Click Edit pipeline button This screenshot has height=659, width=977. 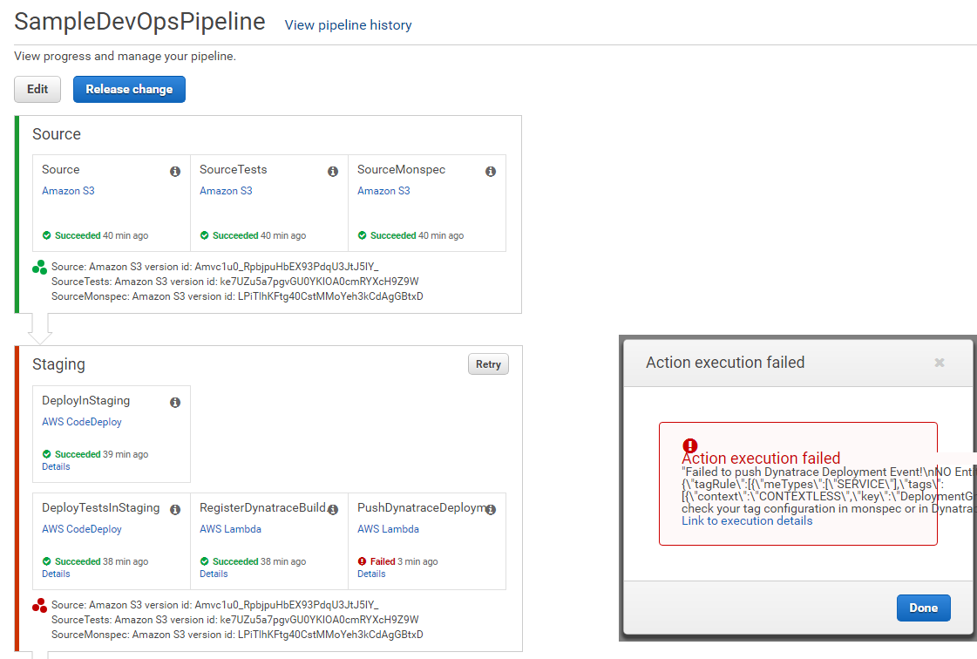click(37, 89)
